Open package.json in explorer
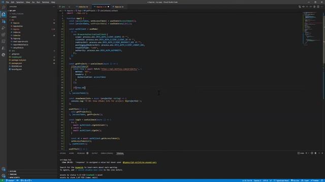 pos(17,63)
